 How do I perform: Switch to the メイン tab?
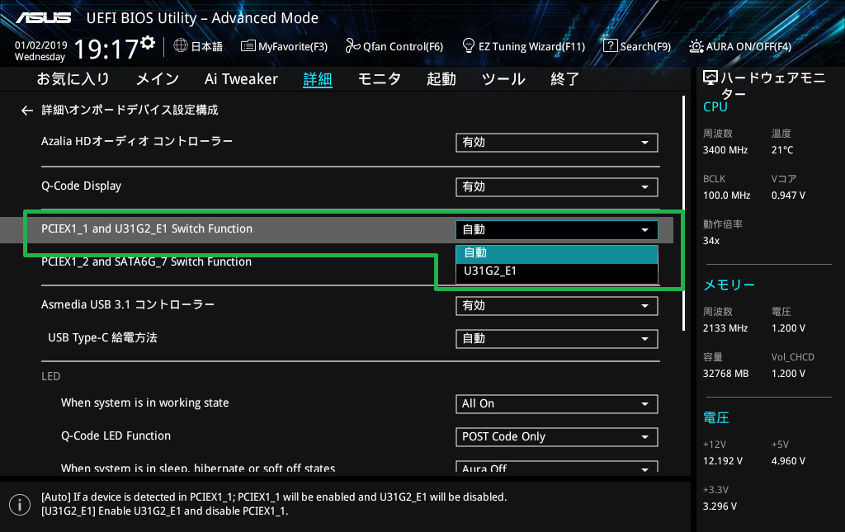pyautogui.click(x=158, y=79)
